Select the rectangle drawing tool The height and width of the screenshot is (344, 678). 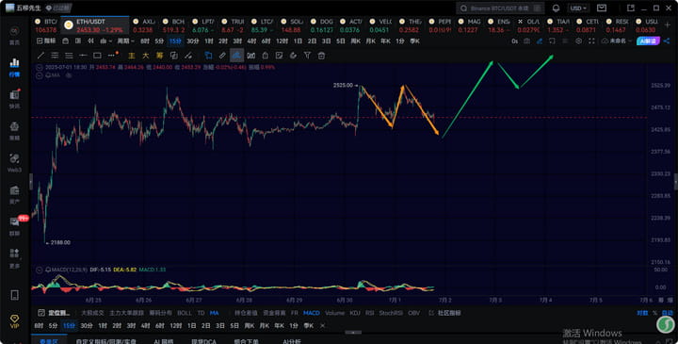click(x=97, y=56)
